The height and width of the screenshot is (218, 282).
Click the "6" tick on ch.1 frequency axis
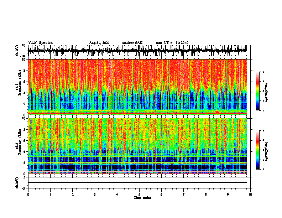coord(25,82)
